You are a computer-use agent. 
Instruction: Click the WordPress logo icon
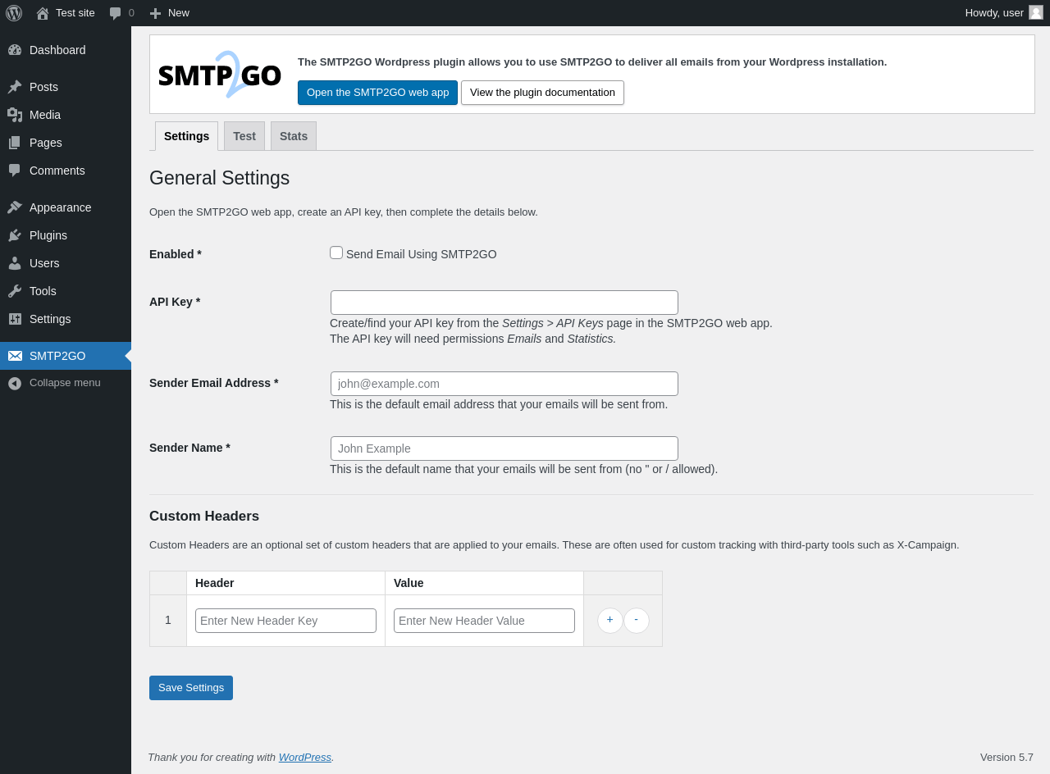(x=14, y=13)
